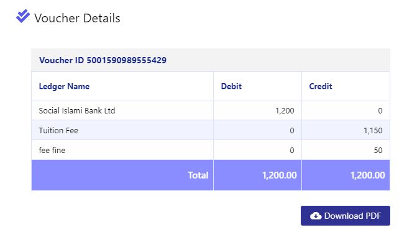Select the fee fine ledger row
This screenshot has width=412, height=238.
point(211,150)
